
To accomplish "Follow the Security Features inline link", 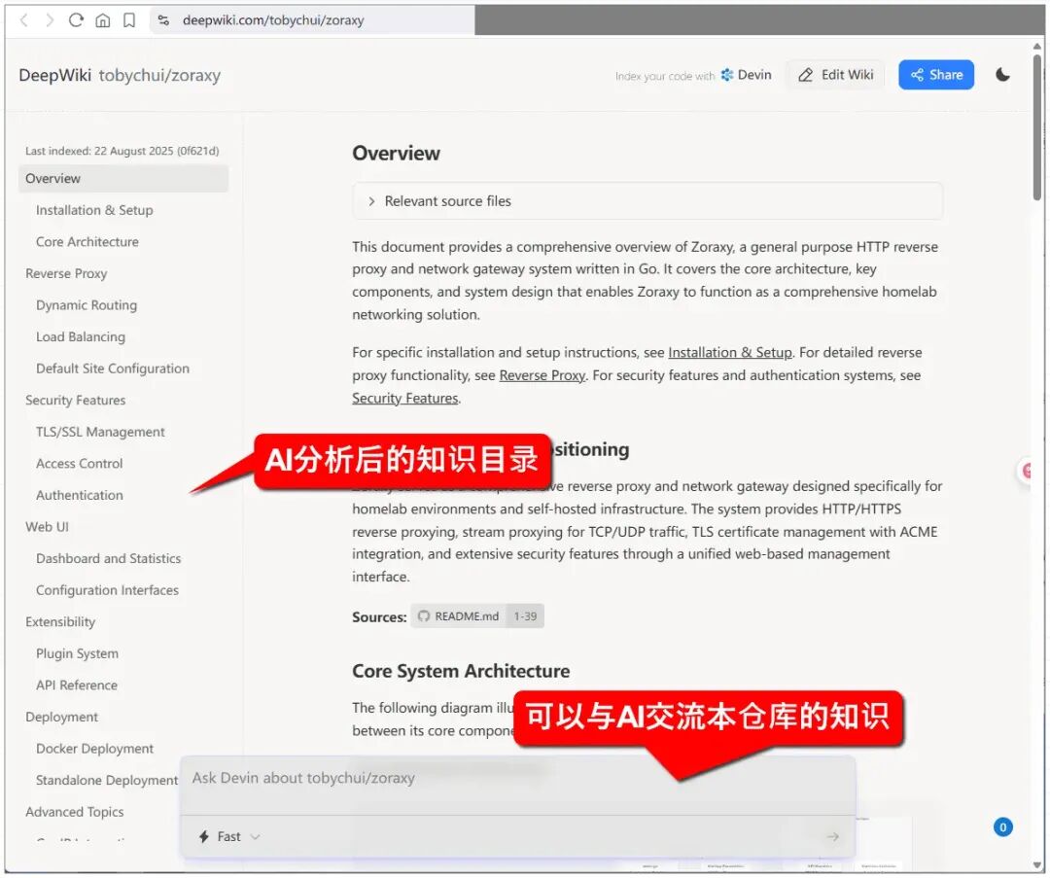I will click(x=405, y=398).
